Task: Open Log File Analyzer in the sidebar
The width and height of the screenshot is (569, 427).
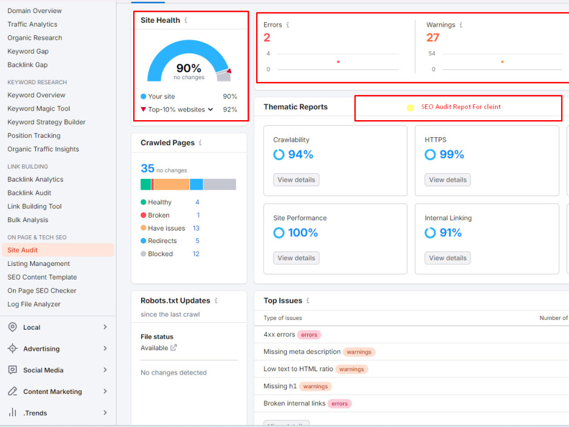Action: pyautogui.click(x=34, y=304)
